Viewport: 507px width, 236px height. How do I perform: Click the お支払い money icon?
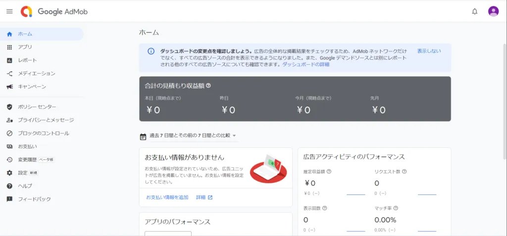point(9,146)
